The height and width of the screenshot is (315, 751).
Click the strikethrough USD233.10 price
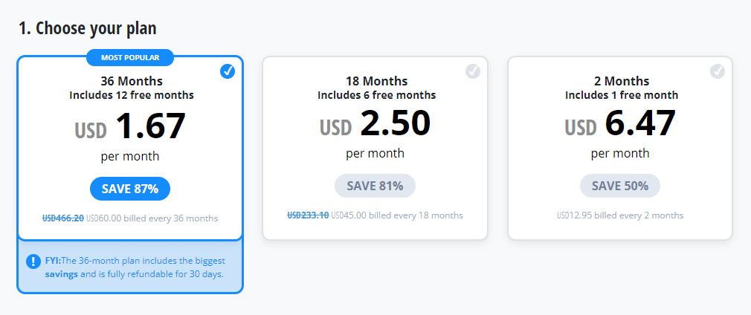pos(308,215)
